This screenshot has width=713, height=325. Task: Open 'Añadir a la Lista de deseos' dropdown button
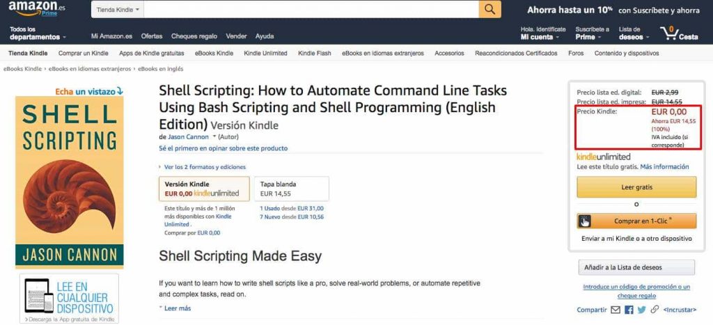coord(636,268)
